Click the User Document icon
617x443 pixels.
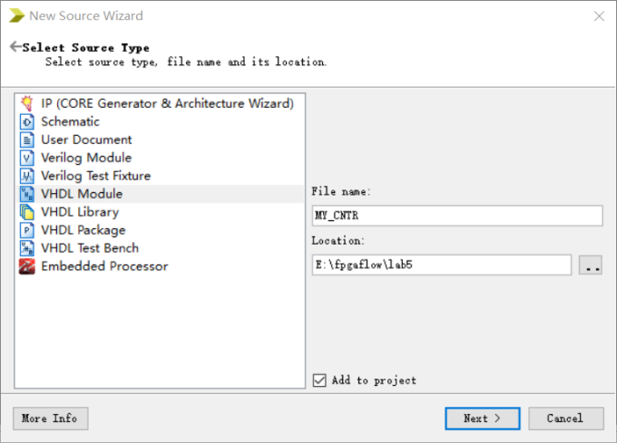(26, 140)
